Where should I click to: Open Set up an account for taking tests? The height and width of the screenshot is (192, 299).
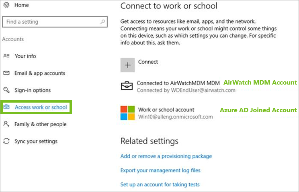pyautogui.click(x=160, y=185)
